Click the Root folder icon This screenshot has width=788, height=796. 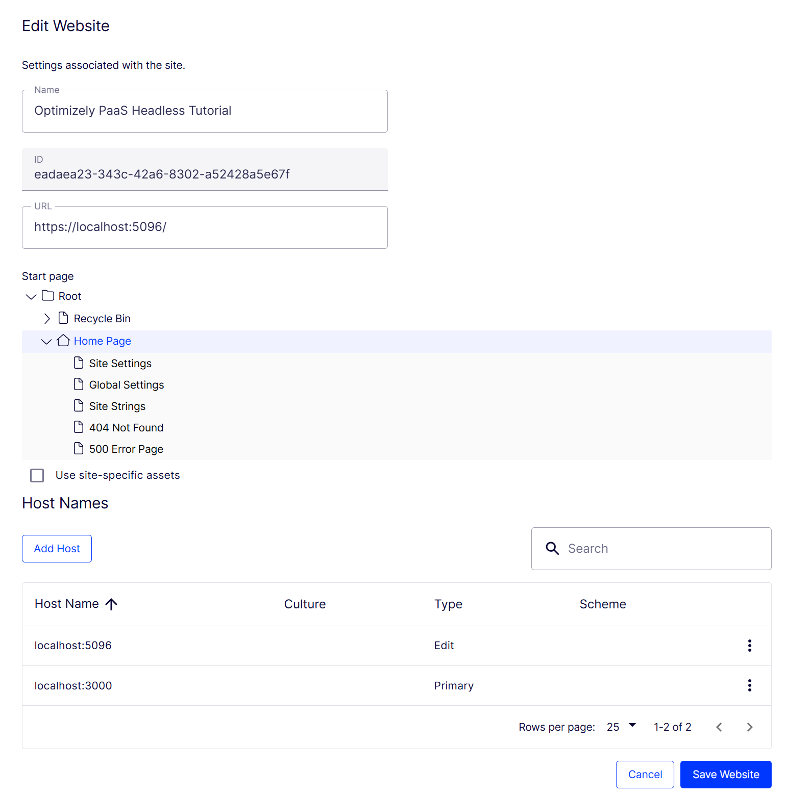pos(48,296)
